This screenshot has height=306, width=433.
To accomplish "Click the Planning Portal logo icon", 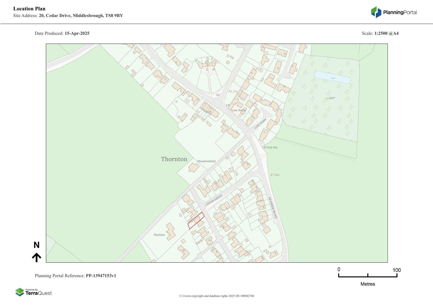I will pos(376,12).
